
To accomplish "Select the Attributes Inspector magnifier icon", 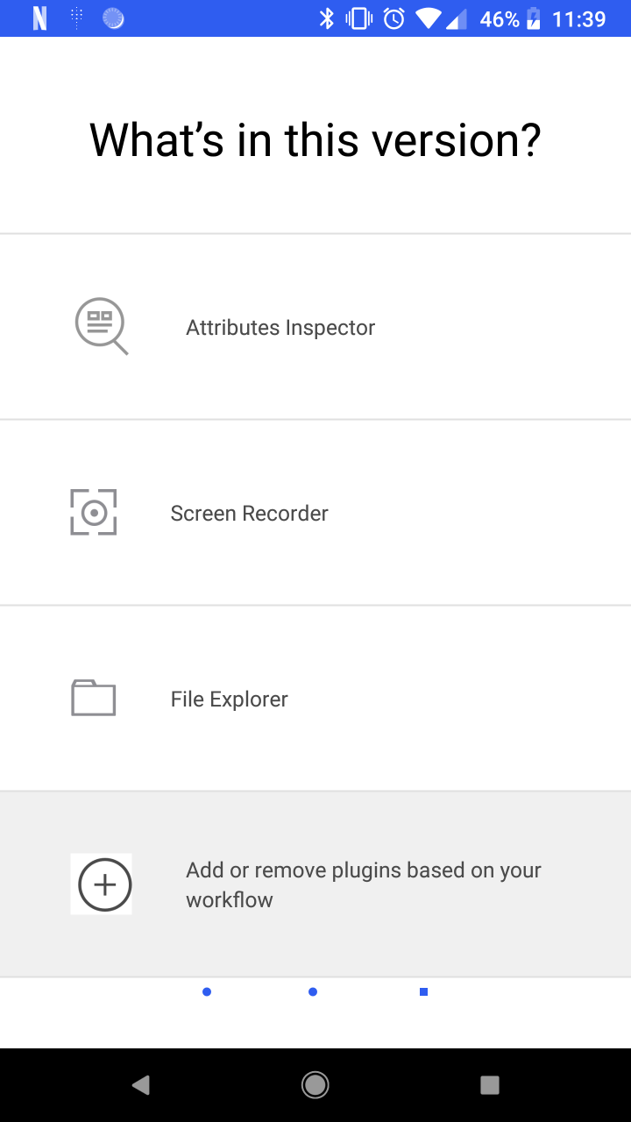I will coord(101,326).
